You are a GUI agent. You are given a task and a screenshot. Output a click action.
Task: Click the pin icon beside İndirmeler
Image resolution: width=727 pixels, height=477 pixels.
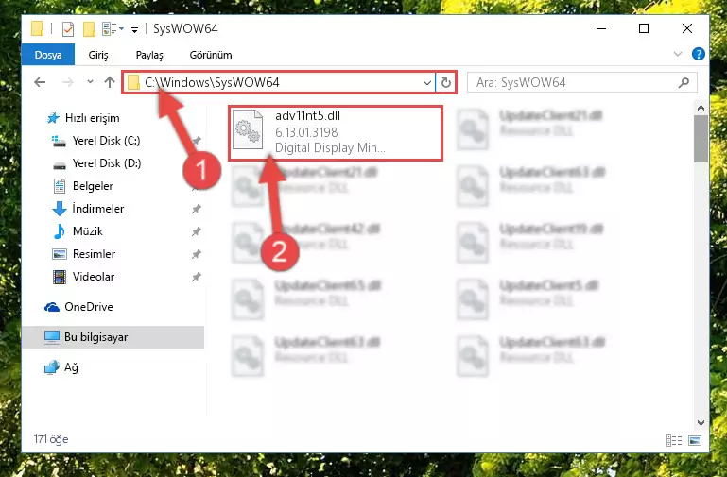coord(197,210)
